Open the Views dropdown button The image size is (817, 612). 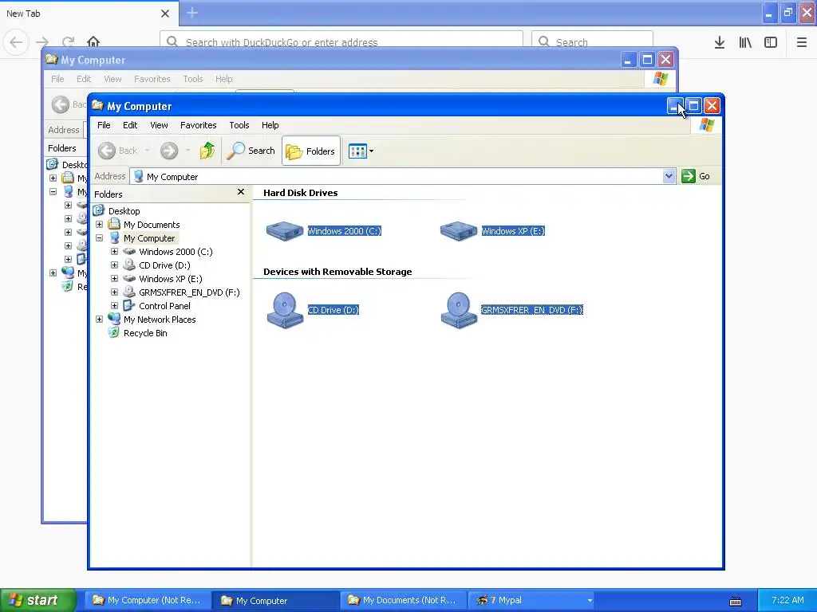(361, 151)
